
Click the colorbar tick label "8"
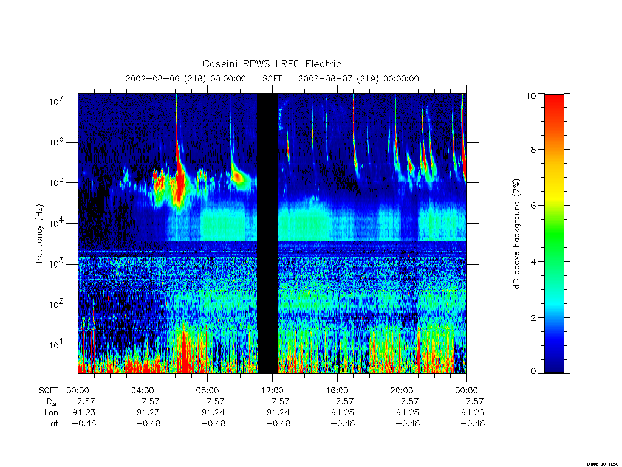[x=533, y=150]
